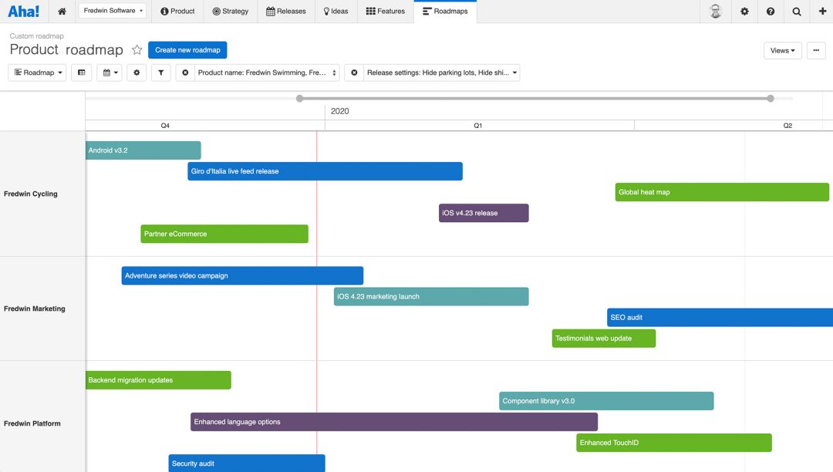
Task: Click the plus icon to add new
Action: (x=822, y=12)
